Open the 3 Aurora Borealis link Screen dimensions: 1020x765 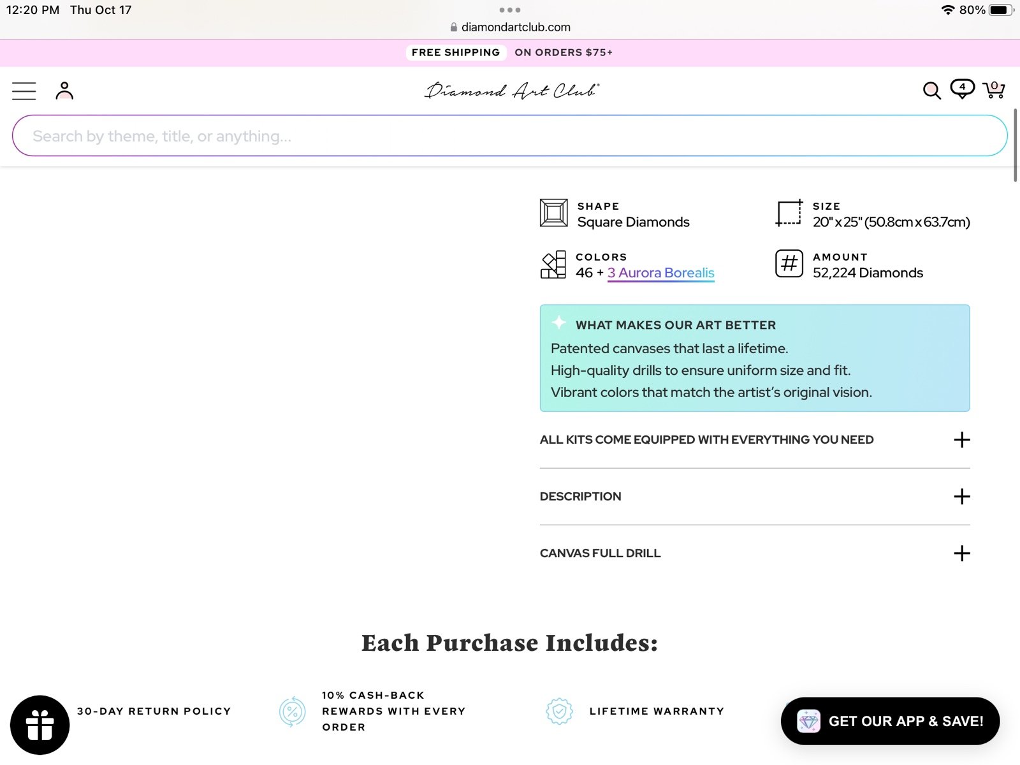660,273
